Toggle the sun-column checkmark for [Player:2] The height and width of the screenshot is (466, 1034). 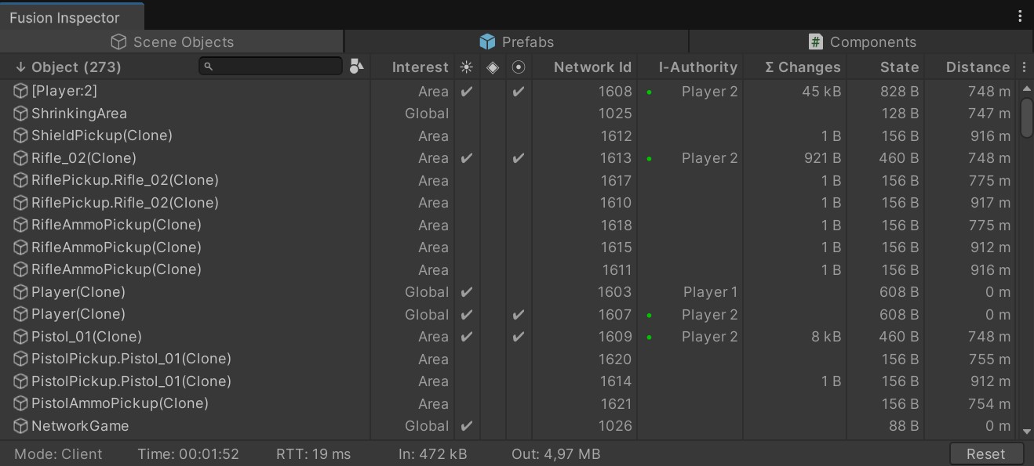click(x=467, y=92)
